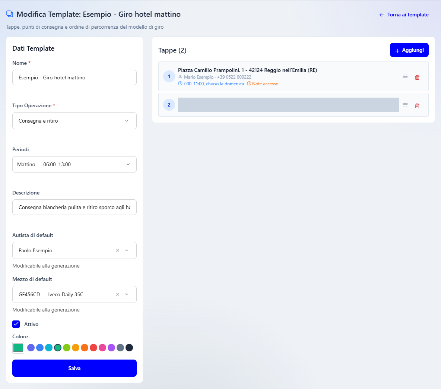Viewport: 441px width, 389px height.
Task: Pick the amber yellow color circle
Action: tap(76, 348)
